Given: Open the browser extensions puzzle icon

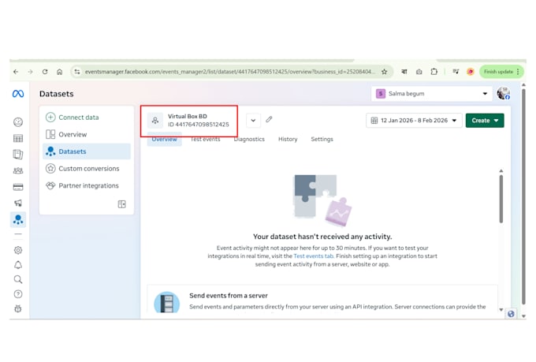Looking at the screenshot, I should point(434,72).
